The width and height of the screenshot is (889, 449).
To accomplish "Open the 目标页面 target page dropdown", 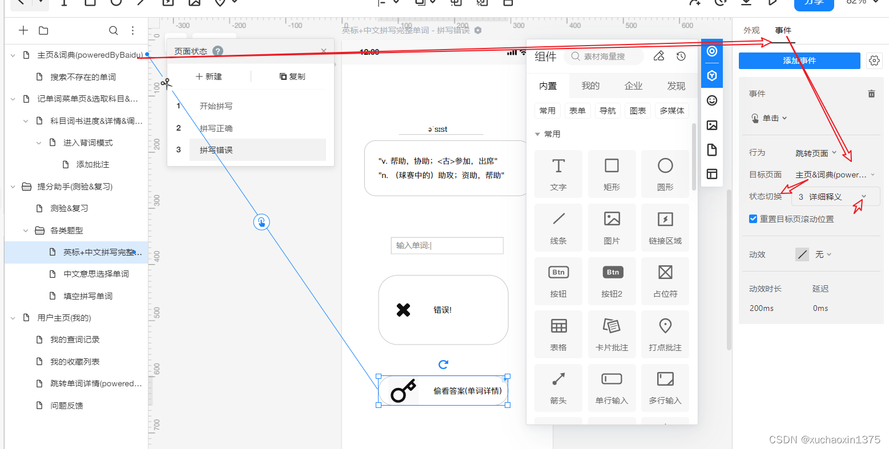I will pos(835,175).
